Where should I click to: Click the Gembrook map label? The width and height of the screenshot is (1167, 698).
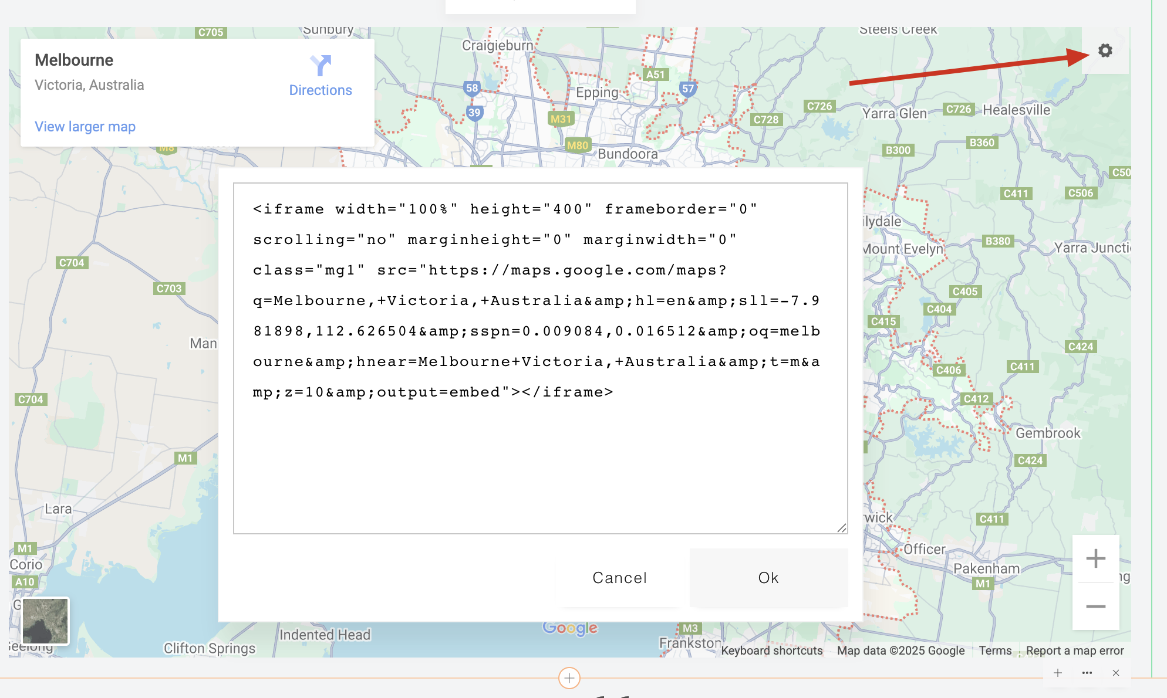1048,433
